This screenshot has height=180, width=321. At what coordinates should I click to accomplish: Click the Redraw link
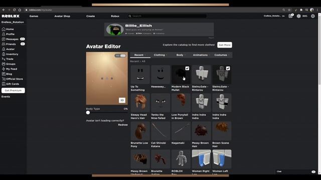click(123, 124)
